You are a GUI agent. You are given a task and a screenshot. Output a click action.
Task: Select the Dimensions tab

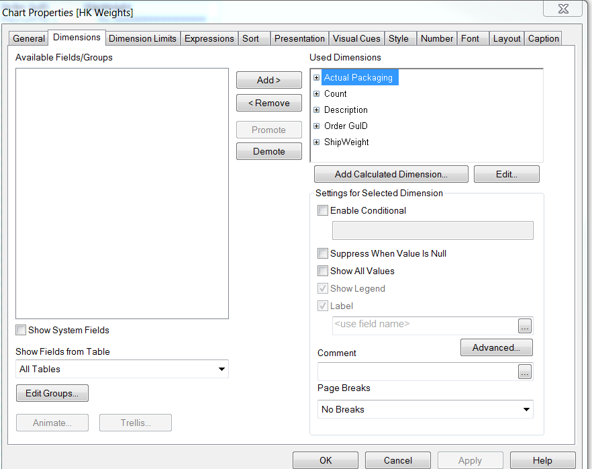click(77, 38)
